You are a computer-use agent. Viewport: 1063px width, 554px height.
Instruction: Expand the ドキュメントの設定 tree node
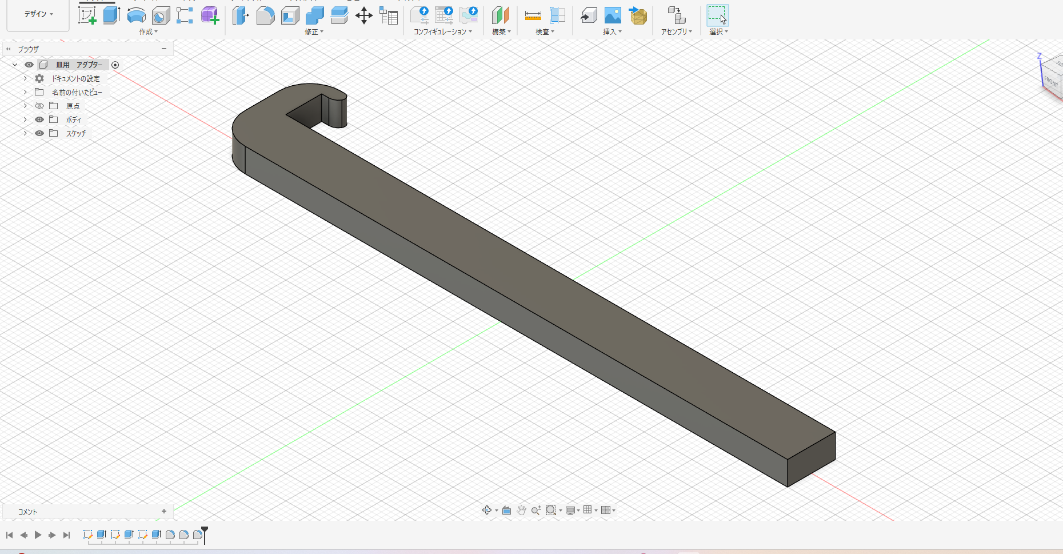click(x=25, y=78)
